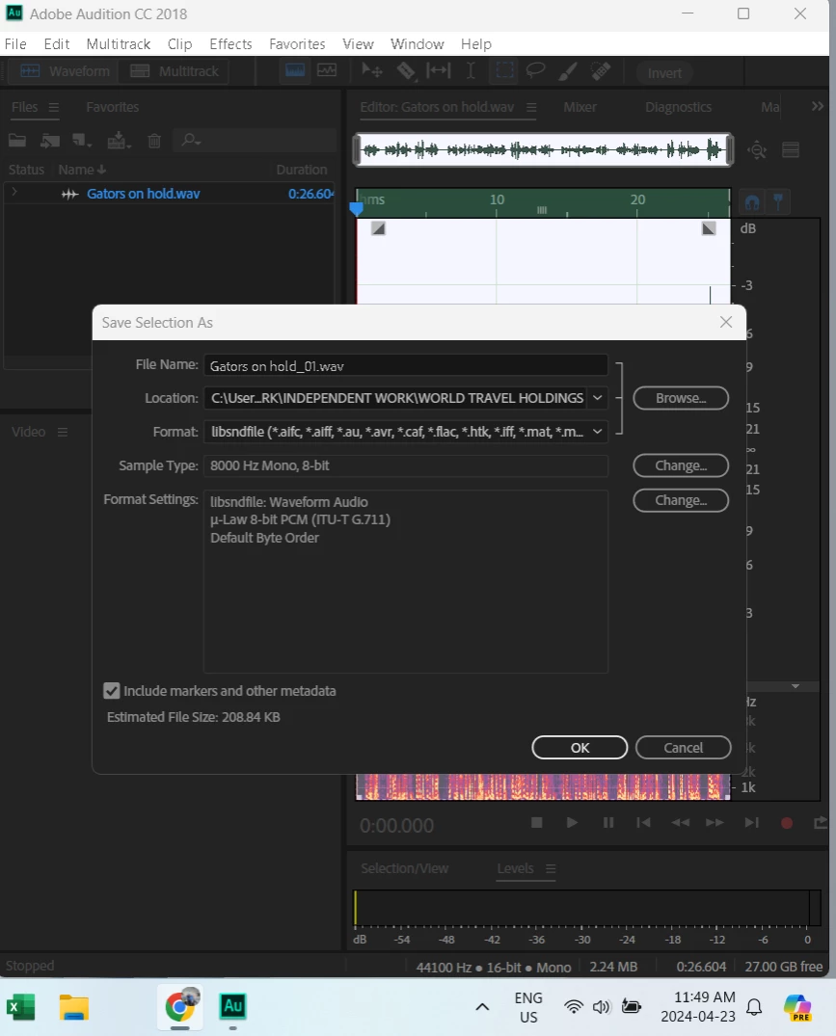Click the trash Close Files icon

point(154,141)
